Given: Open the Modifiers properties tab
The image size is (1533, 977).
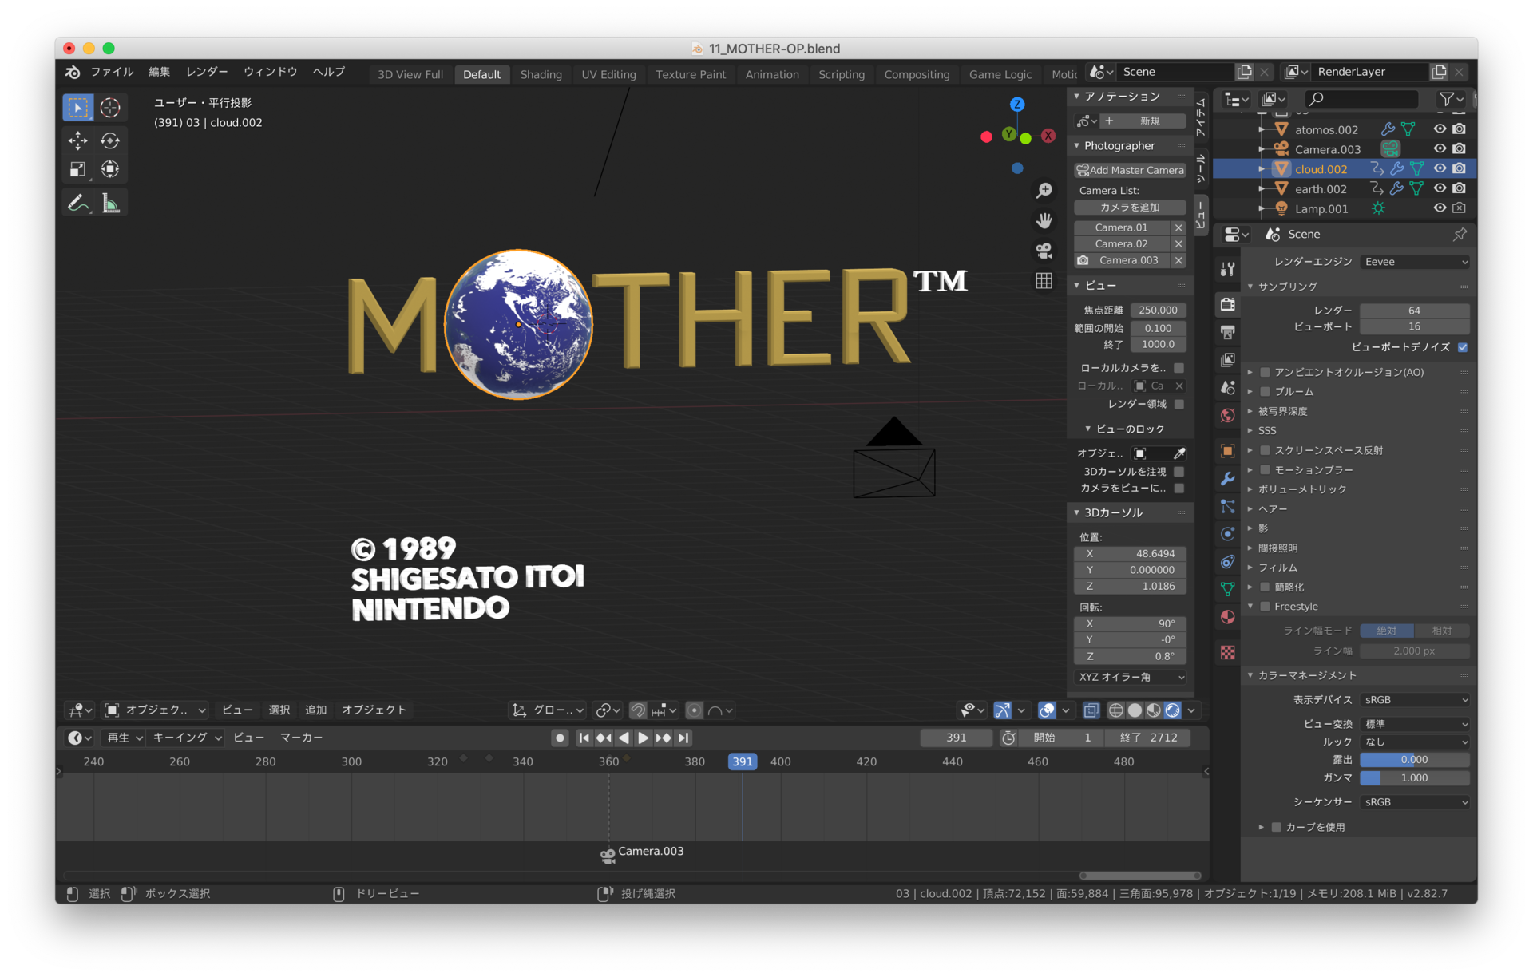Looking at the screenshot, I should (1227, 479).
